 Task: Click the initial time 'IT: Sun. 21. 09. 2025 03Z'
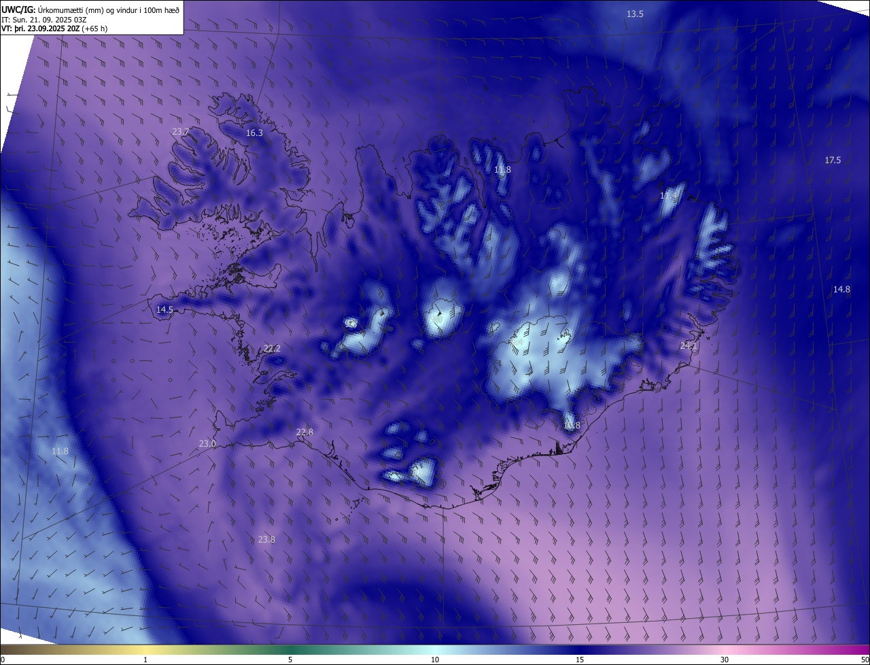44,20
